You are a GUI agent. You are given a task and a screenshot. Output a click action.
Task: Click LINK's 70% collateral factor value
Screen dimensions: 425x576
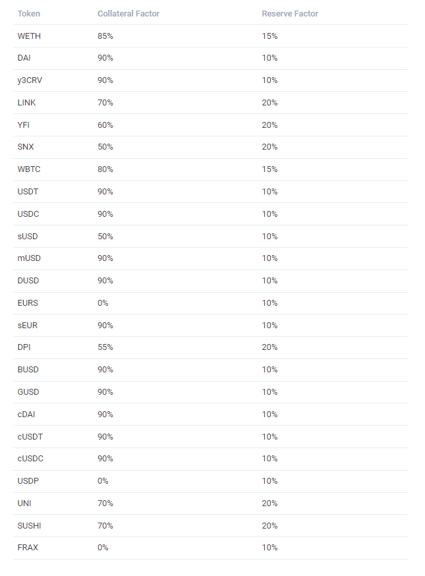pyautogui.click(x=105, y=103)
